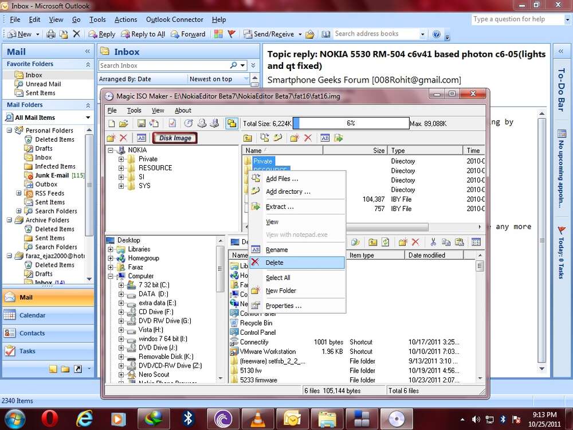Expand RSS Feeds folder in Outlook

19,193
